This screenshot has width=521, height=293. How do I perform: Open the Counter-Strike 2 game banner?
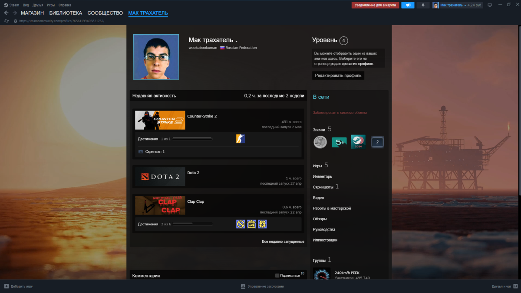[x=160, y=120]
